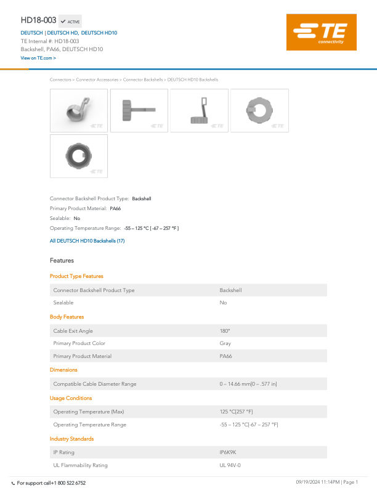377x488 pixels.
Task: Go to DEUTSCH HD10 Backshells breadcrumb
Action: (x=193, y=79)
